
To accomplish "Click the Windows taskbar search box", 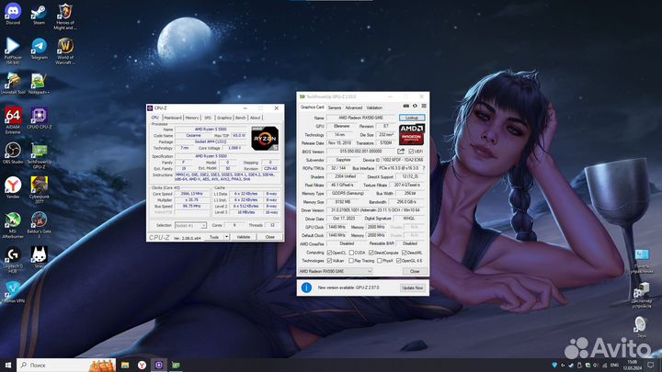I will (x=74, y=364).
